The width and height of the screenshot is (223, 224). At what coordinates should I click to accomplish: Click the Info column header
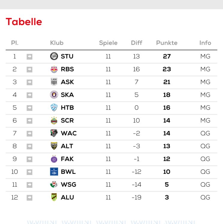205,43
